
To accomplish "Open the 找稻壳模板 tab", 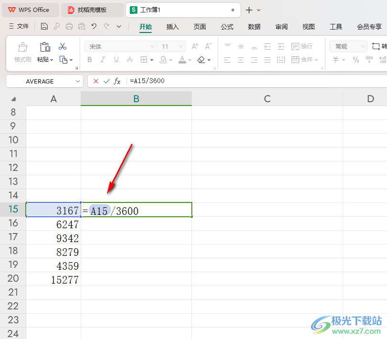I will pos(92,10).
